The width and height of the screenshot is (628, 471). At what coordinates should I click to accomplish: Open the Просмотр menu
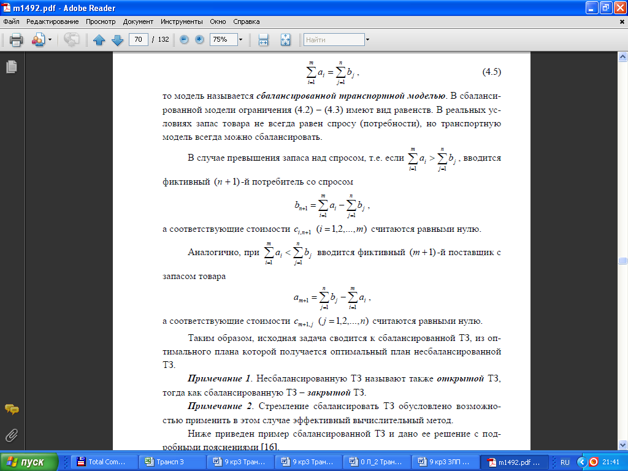101,21
